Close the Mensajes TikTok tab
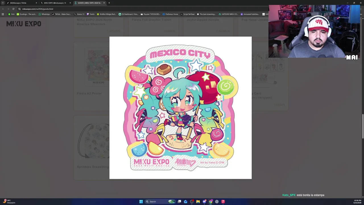 tap(36, 3)
